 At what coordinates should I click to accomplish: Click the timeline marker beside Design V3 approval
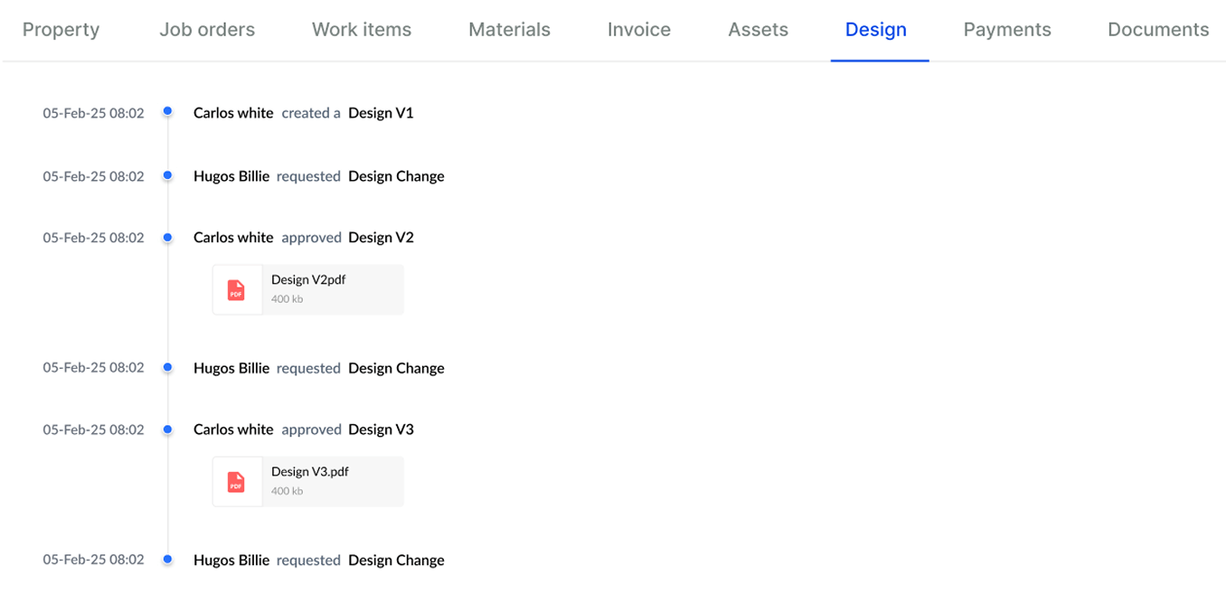pos(168,429)
